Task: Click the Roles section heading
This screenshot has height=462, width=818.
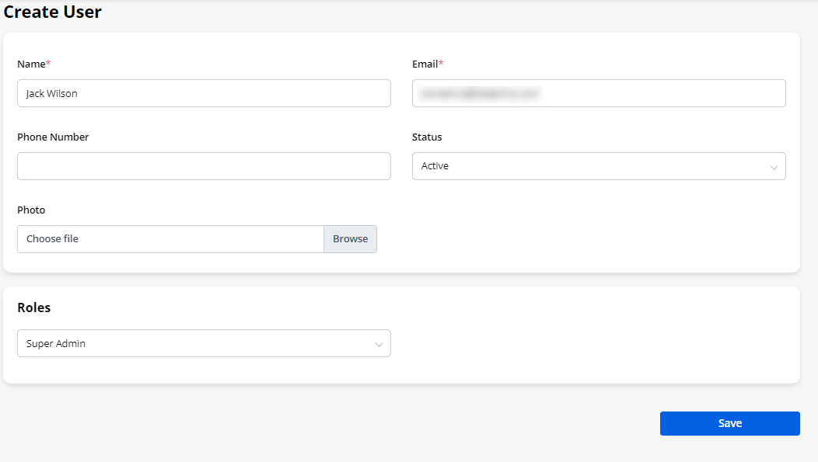Action: click(x=34, y=307)
